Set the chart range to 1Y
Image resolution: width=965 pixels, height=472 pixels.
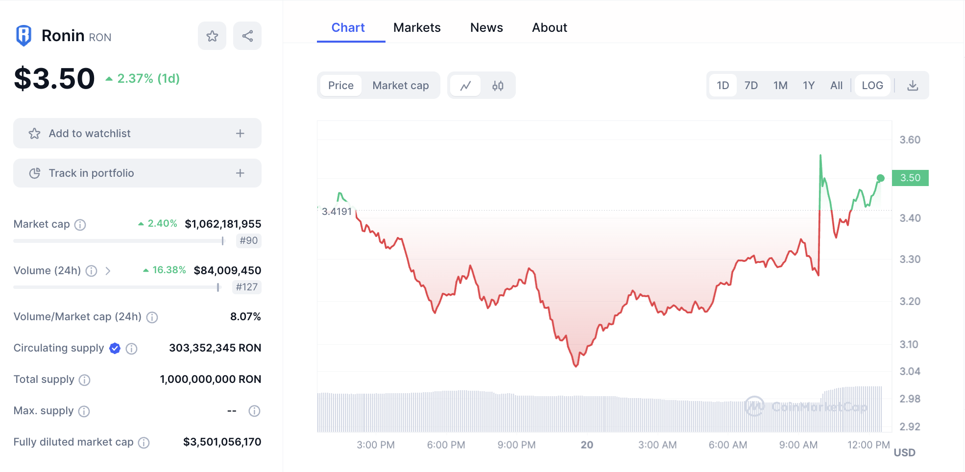(808, 86)
